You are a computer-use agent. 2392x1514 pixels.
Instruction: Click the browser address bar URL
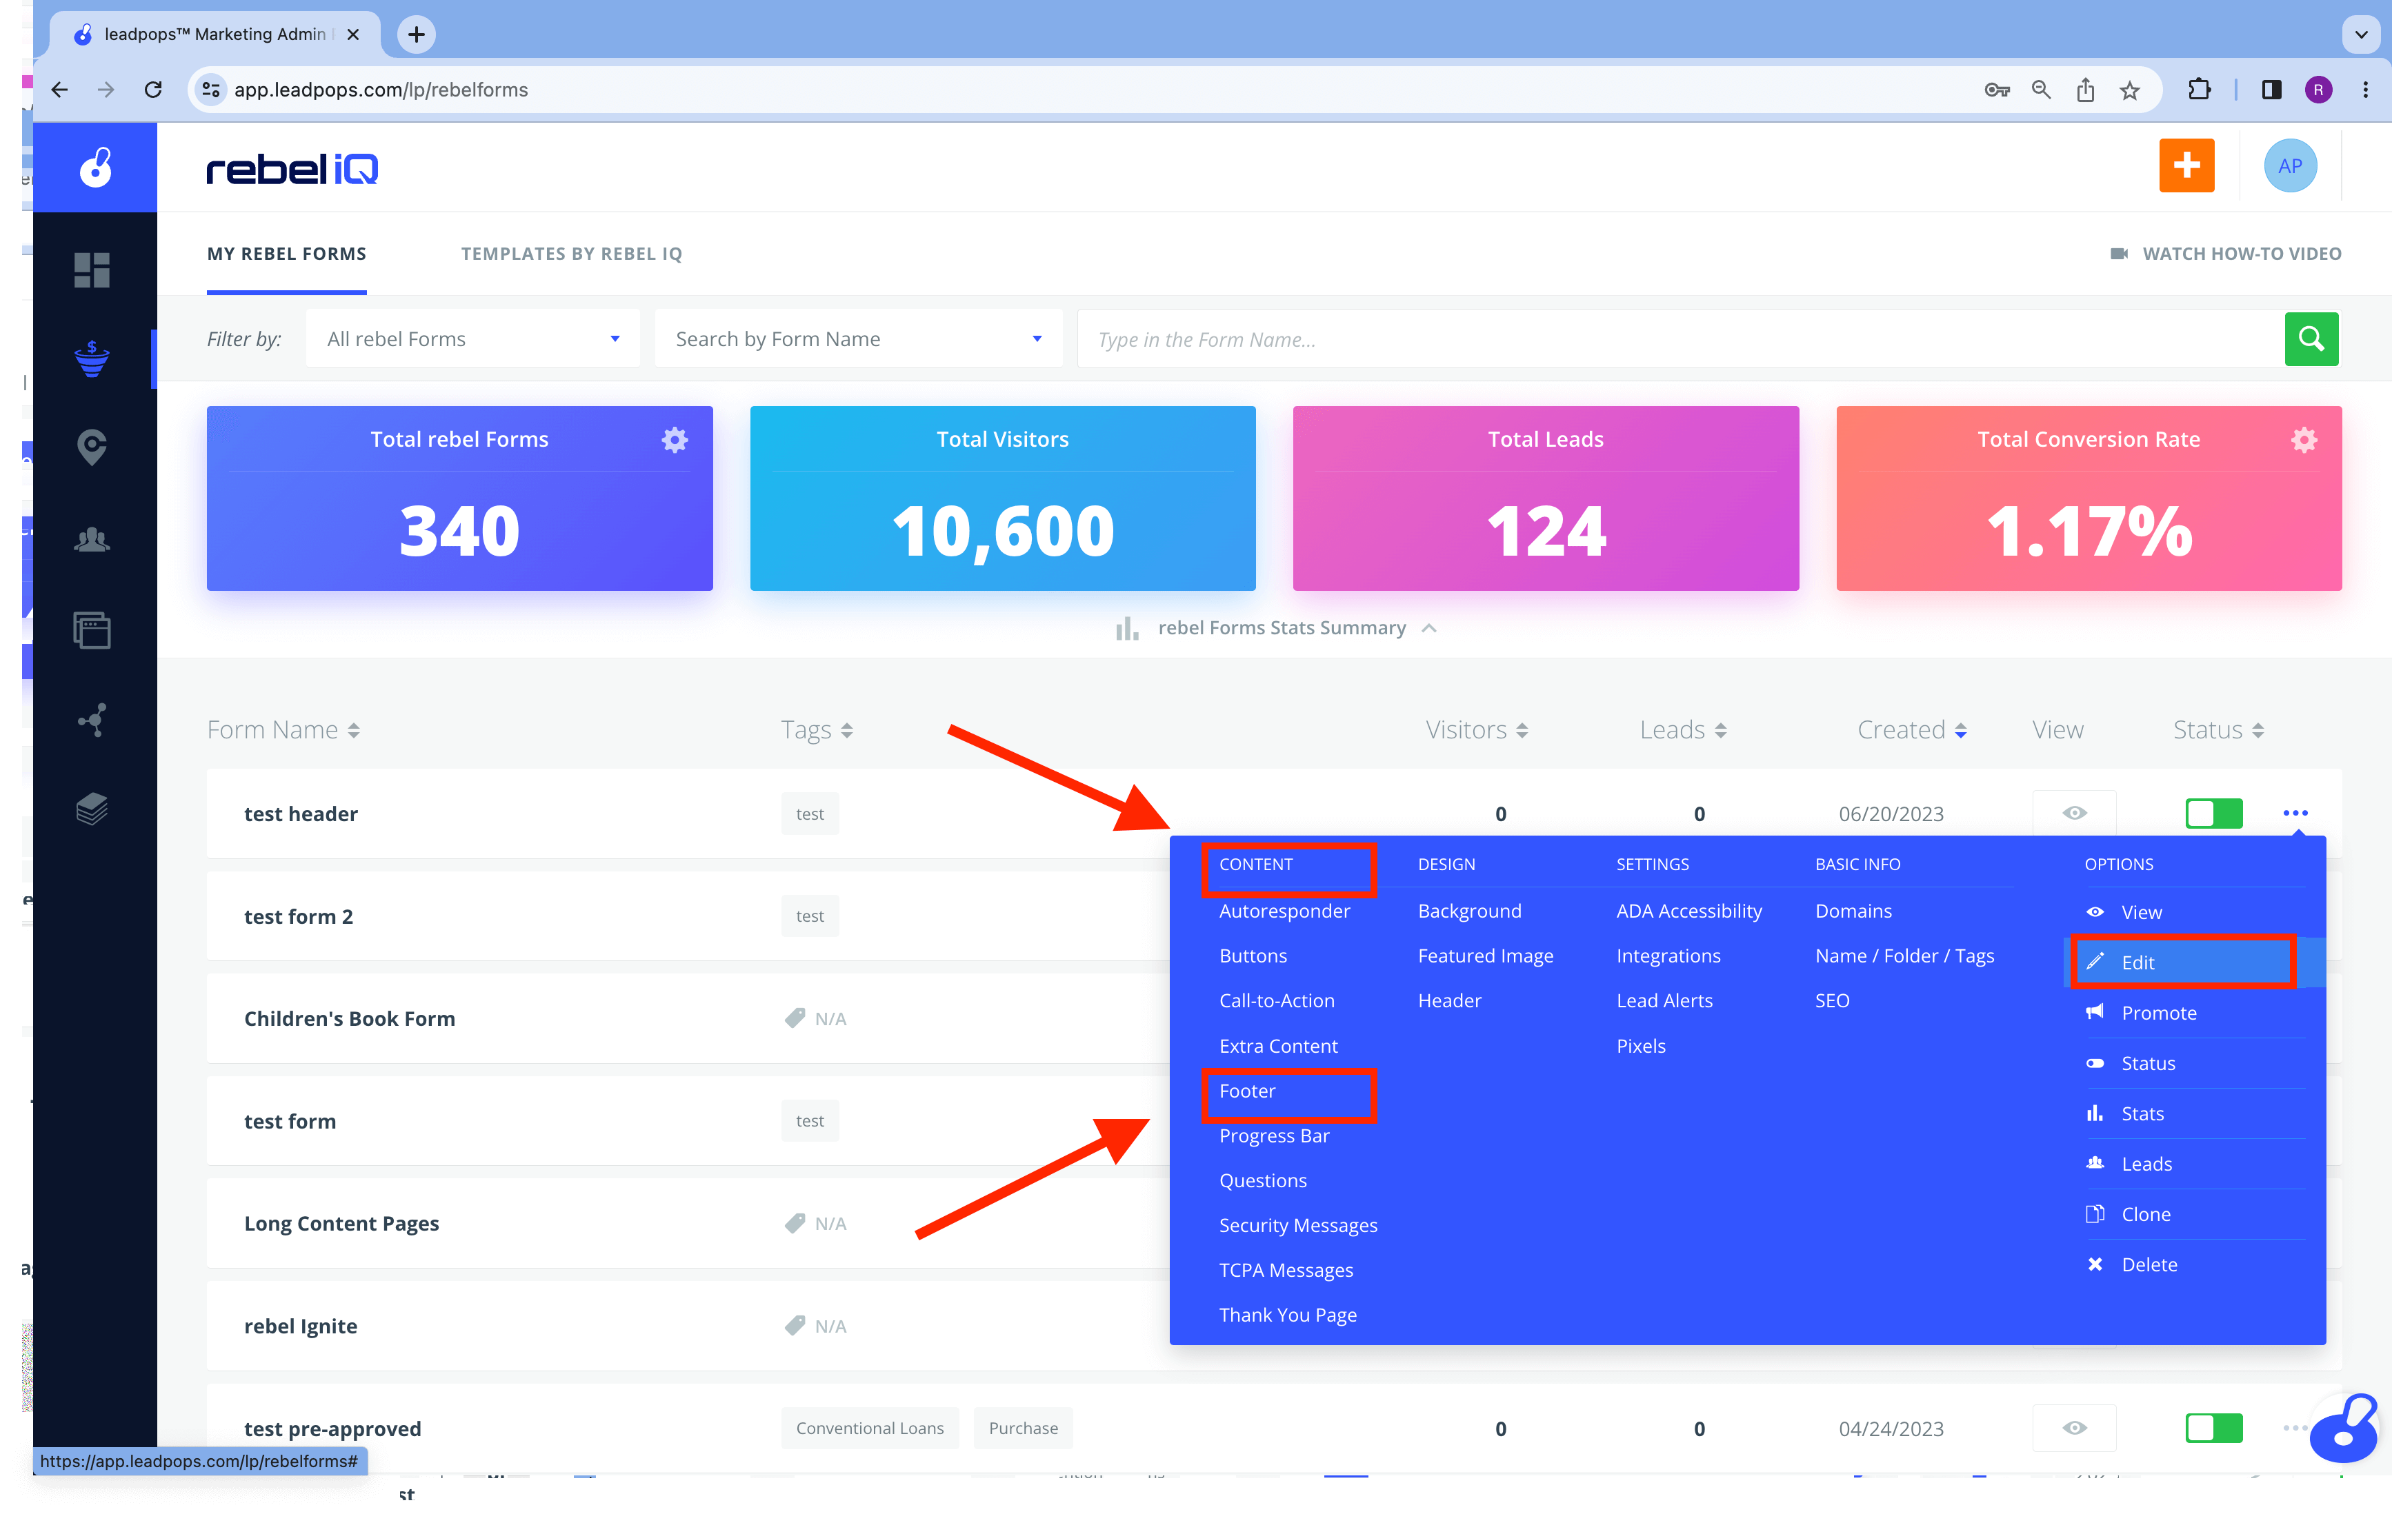click(381, 90)
